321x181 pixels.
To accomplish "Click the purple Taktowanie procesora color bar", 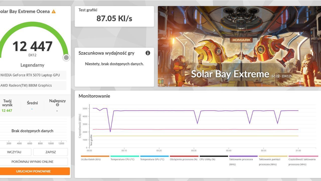I will click(243, 156).
